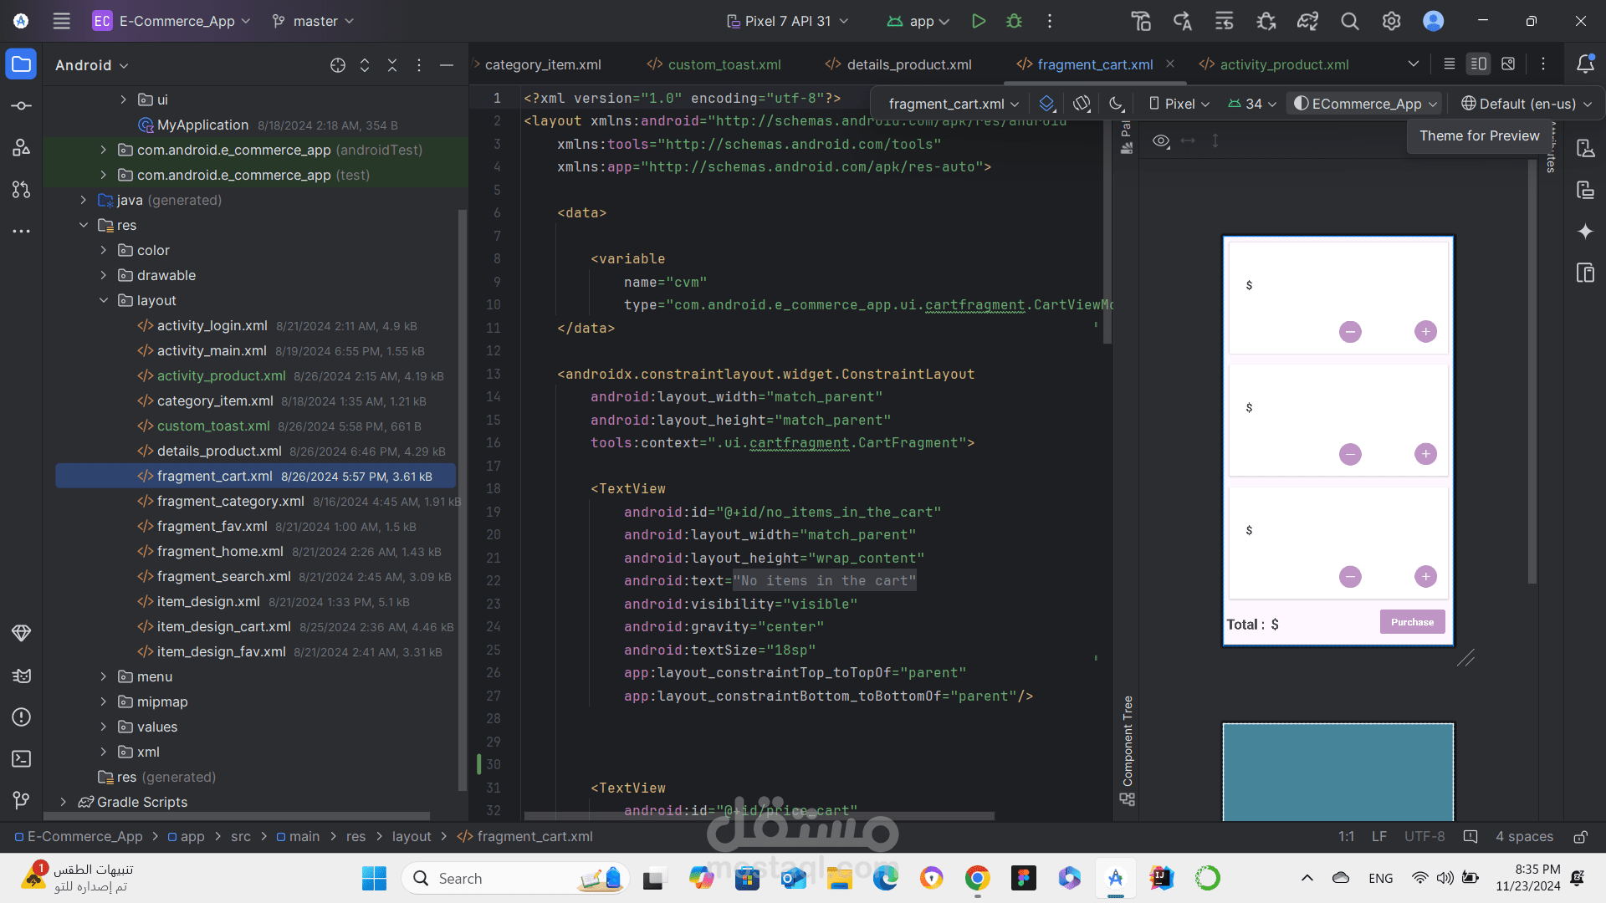
Task: Select item_design_cart.xml in project tree
Action: [x=223, y=626]
